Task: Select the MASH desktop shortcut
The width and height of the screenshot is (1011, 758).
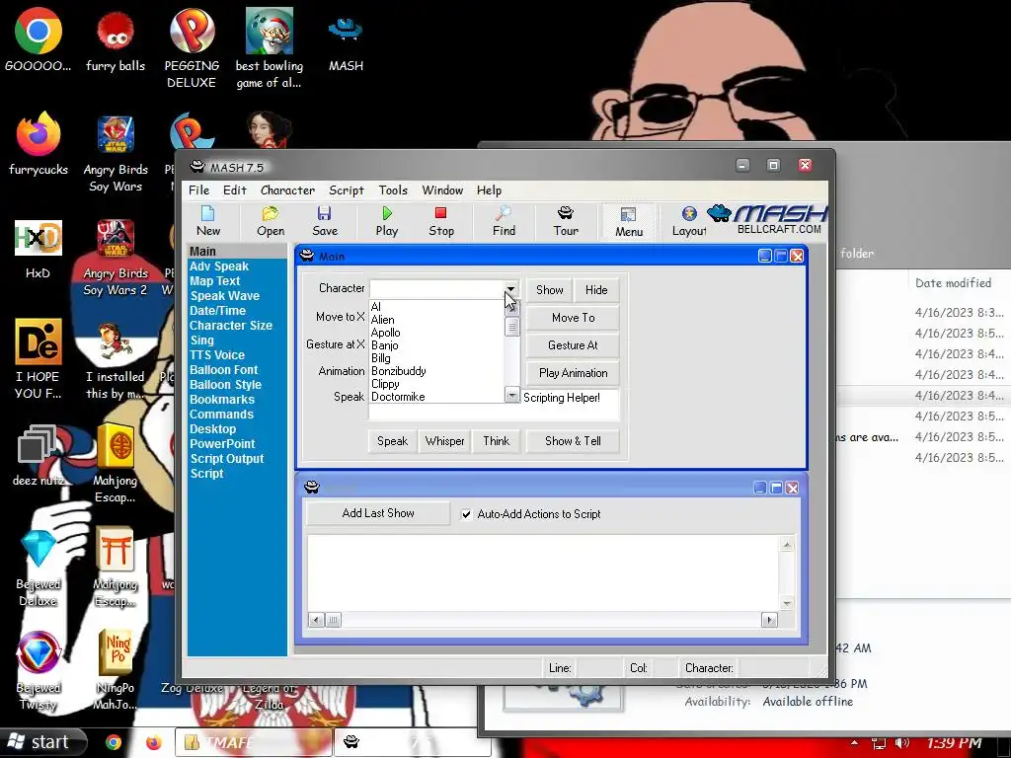Action: (x=346, y=42)
